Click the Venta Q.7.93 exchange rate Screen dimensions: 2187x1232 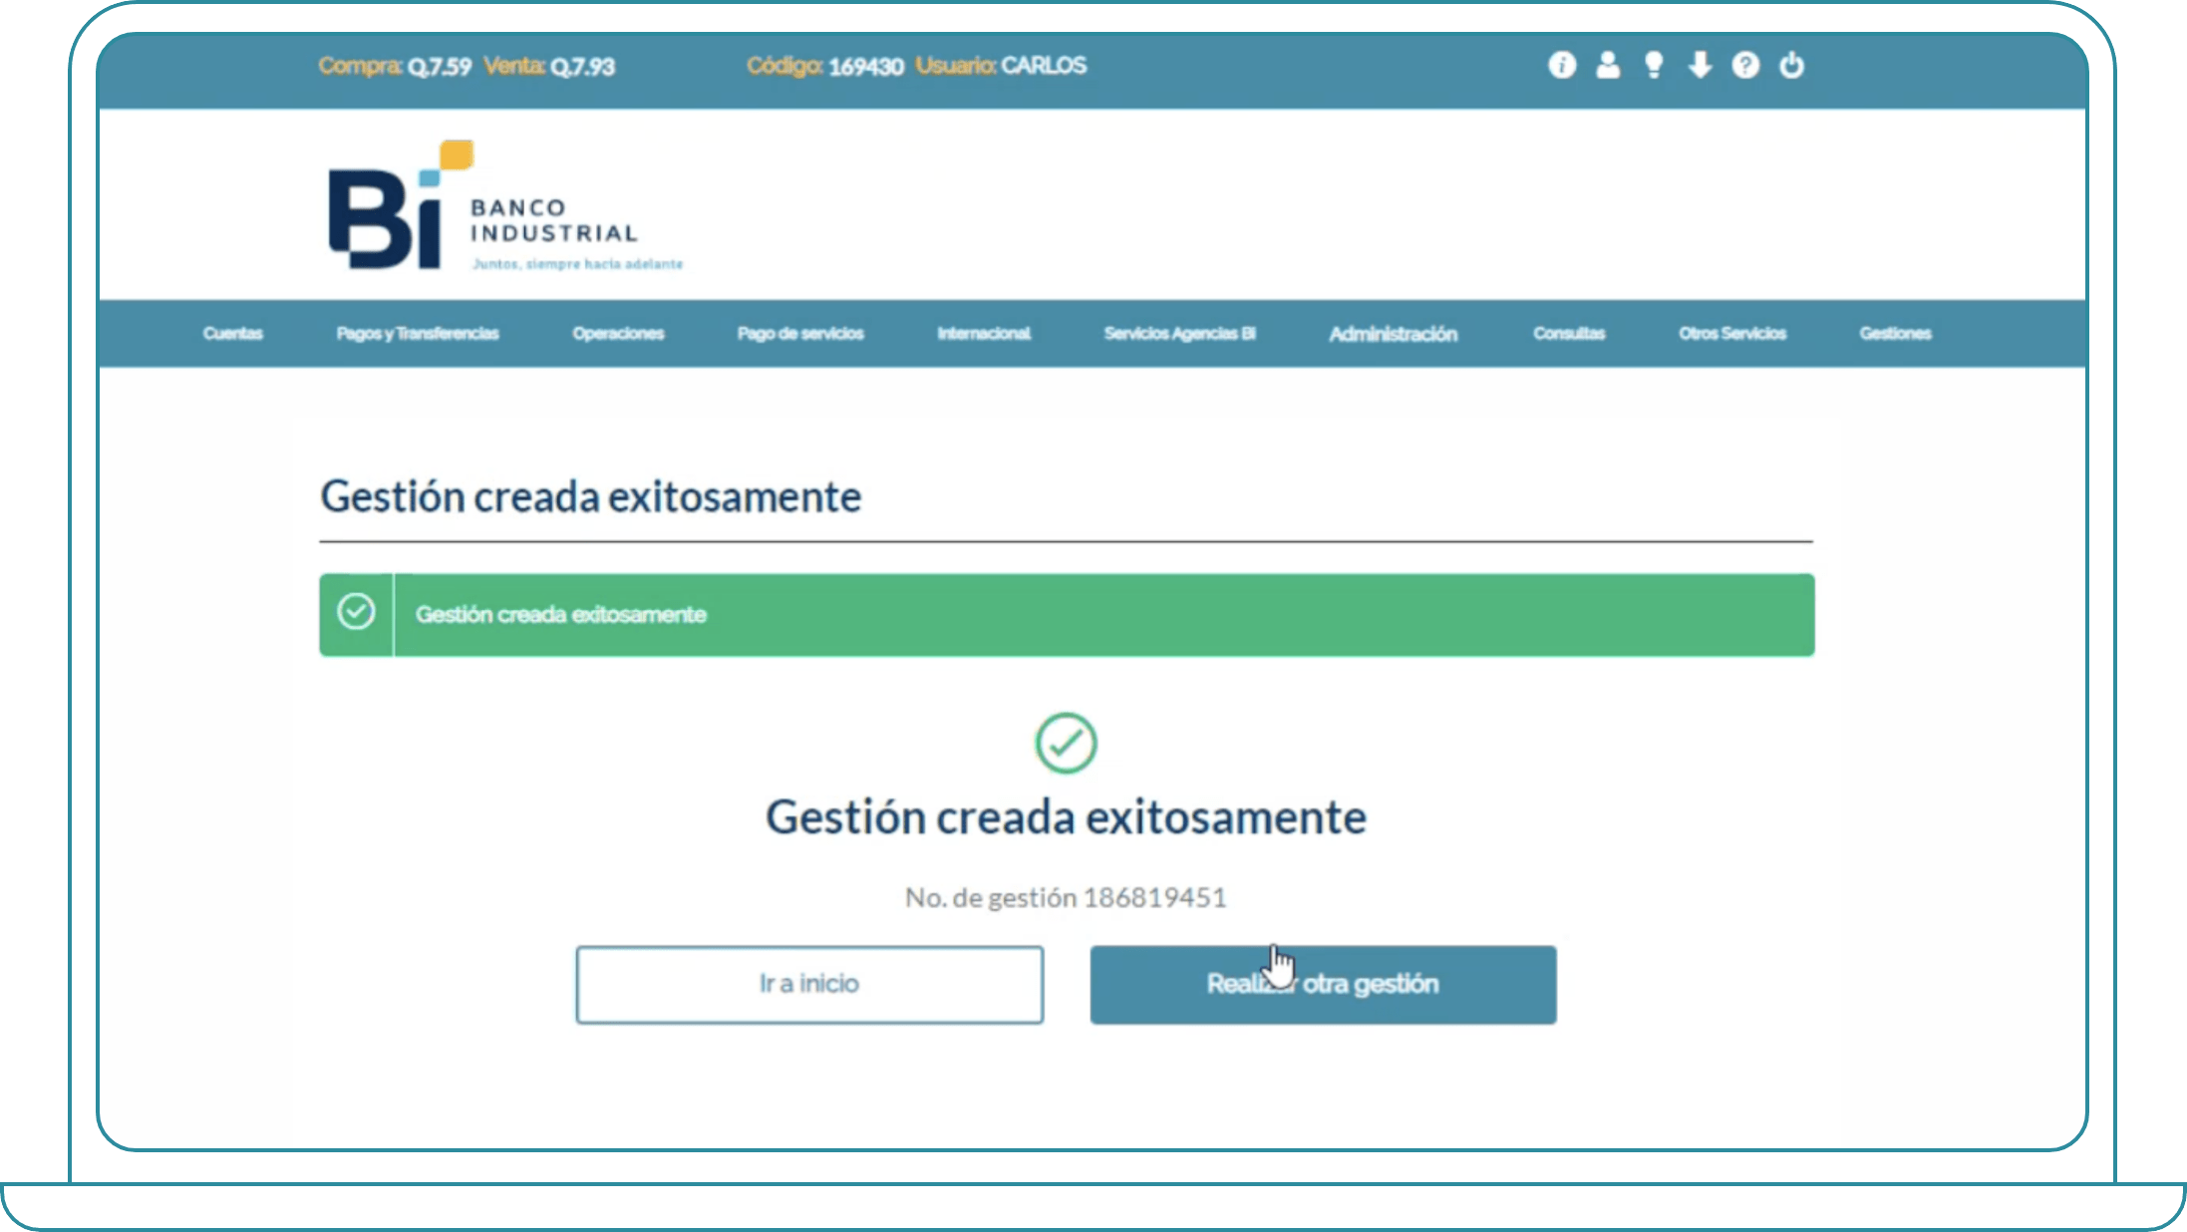coord(549,67)
